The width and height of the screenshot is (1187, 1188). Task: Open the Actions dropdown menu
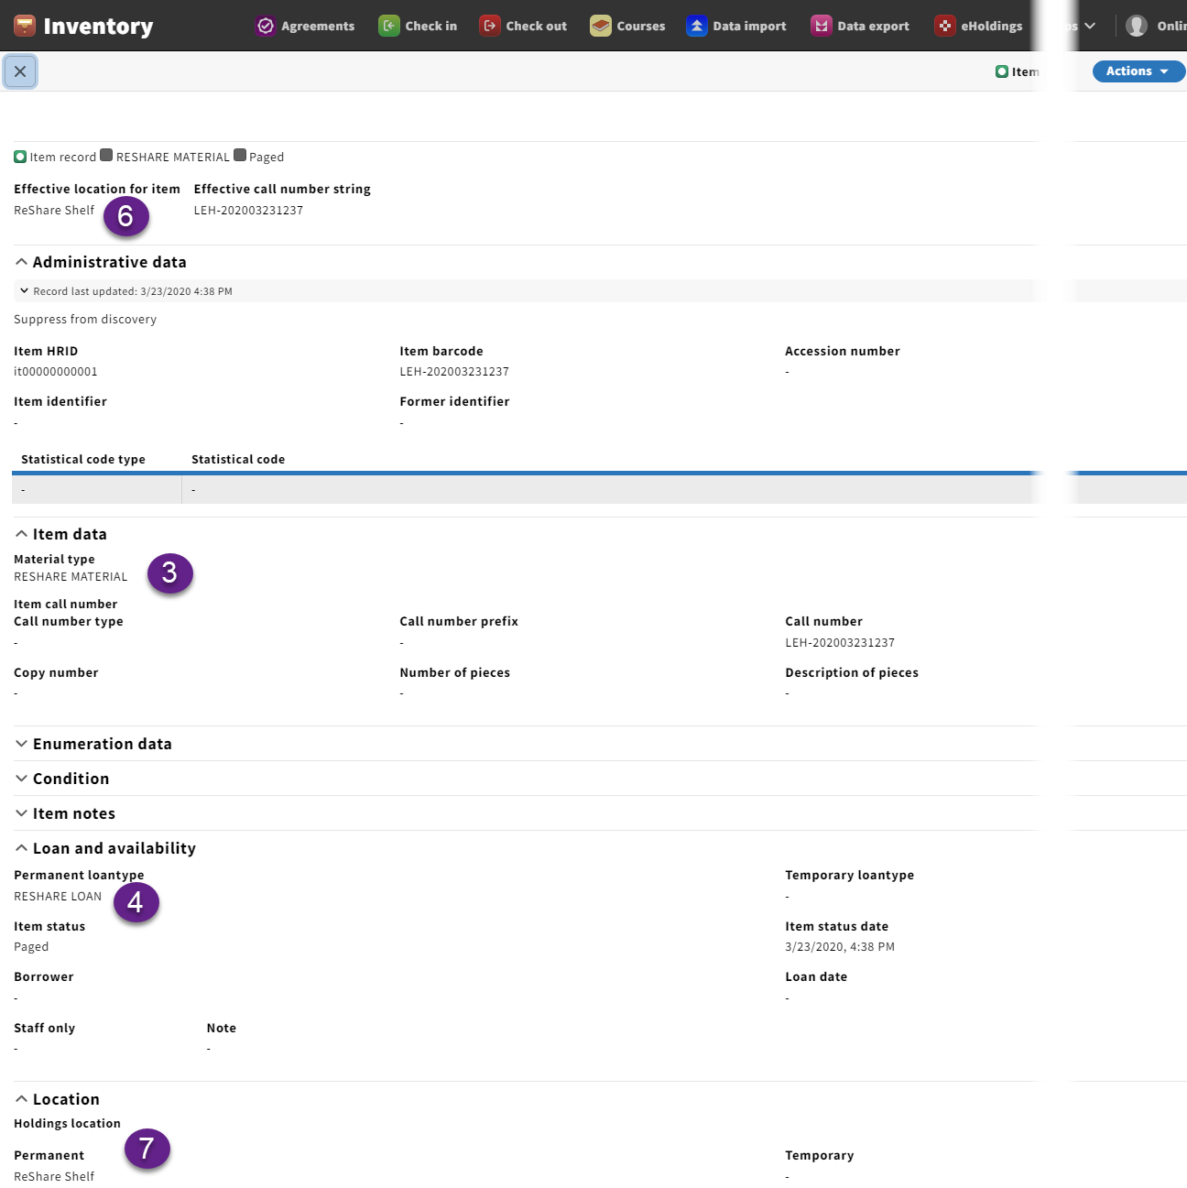coord(1137,71)
